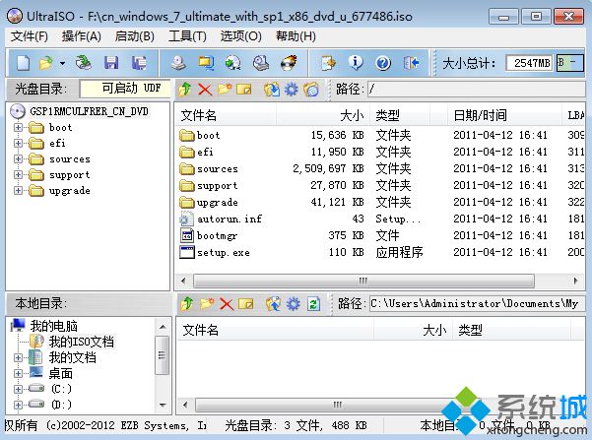Click the disc path field showing /
The width and height of the screenshot is (592, 440).
(477, 90)
